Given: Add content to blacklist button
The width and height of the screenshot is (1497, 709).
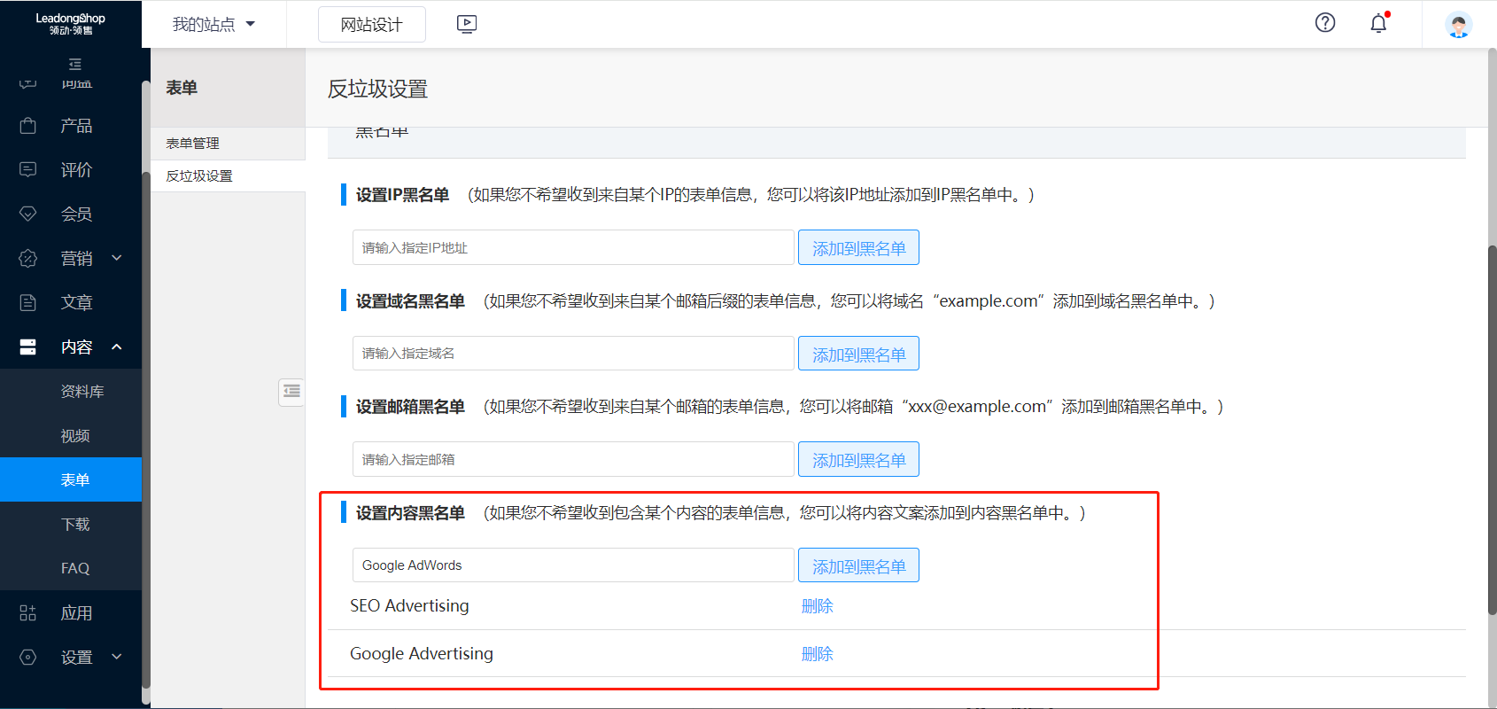Looking at the screenshot, I should 858,565.
